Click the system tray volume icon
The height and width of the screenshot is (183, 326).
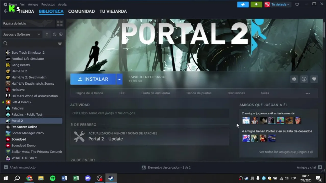point(286,178)
